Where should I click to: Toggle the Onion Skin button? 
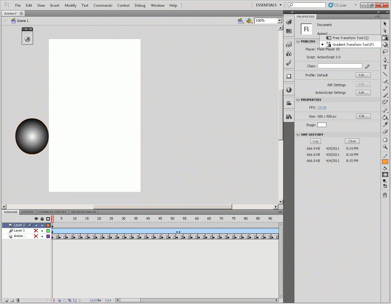point(59,300)
